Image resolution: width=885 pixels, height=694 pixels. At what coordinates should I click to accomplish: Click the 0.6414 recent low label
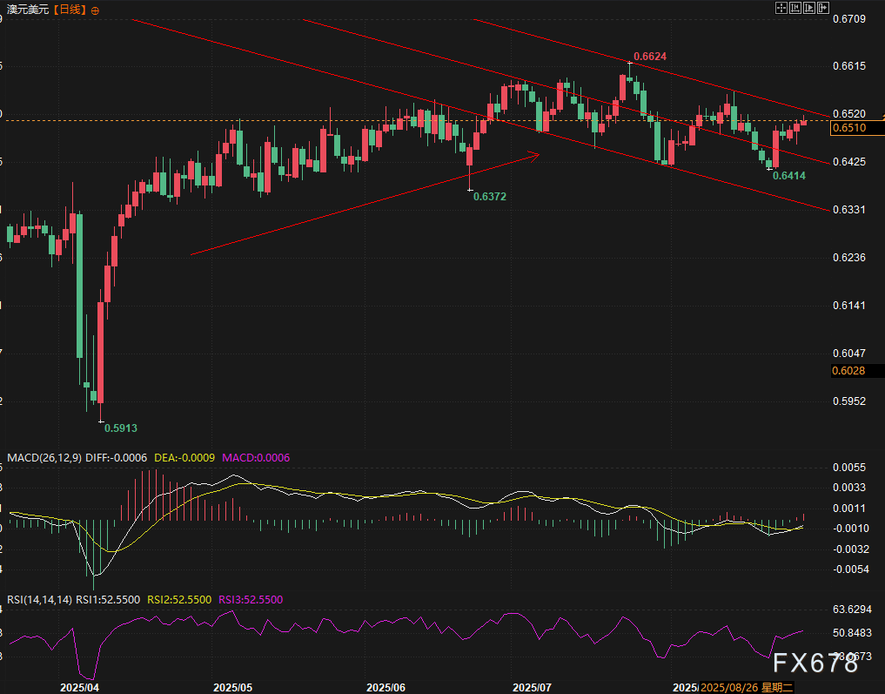(x=789, y=176)
